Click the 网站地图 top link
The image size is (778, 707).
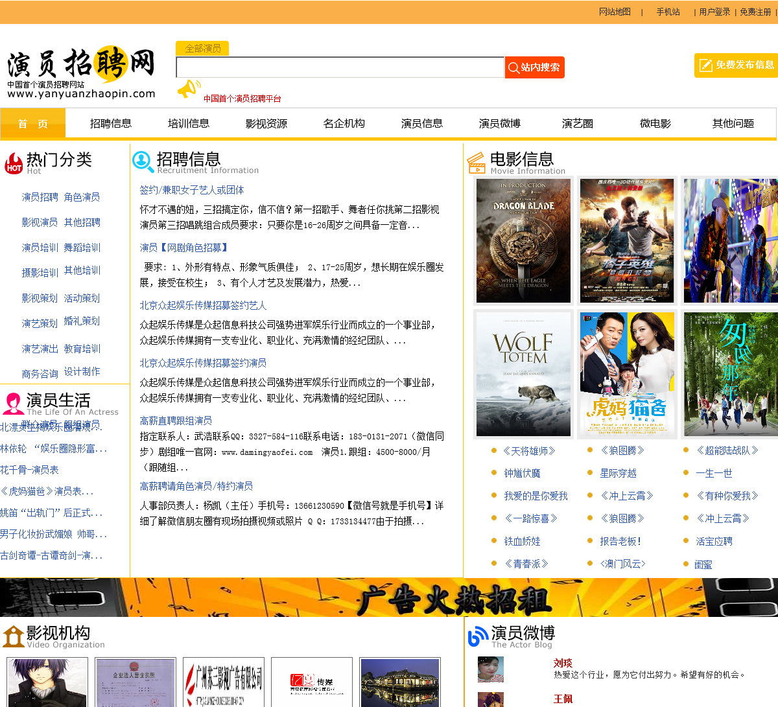(x=615, y=12)
